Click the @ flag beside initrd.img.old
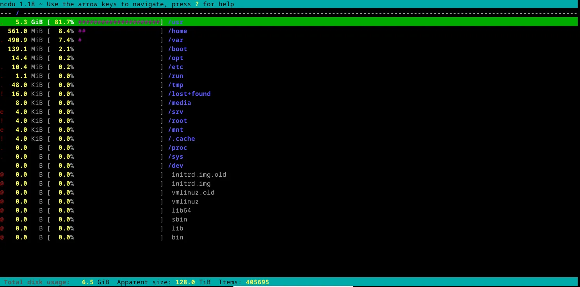The image size is (580, 287). tap(2, 175)
